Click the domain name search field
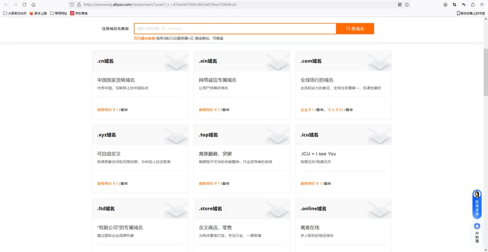488x252 pixels. click(235, 29)
